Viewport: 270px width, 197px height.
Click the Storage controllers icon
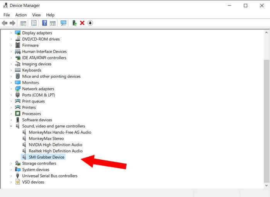18,163
